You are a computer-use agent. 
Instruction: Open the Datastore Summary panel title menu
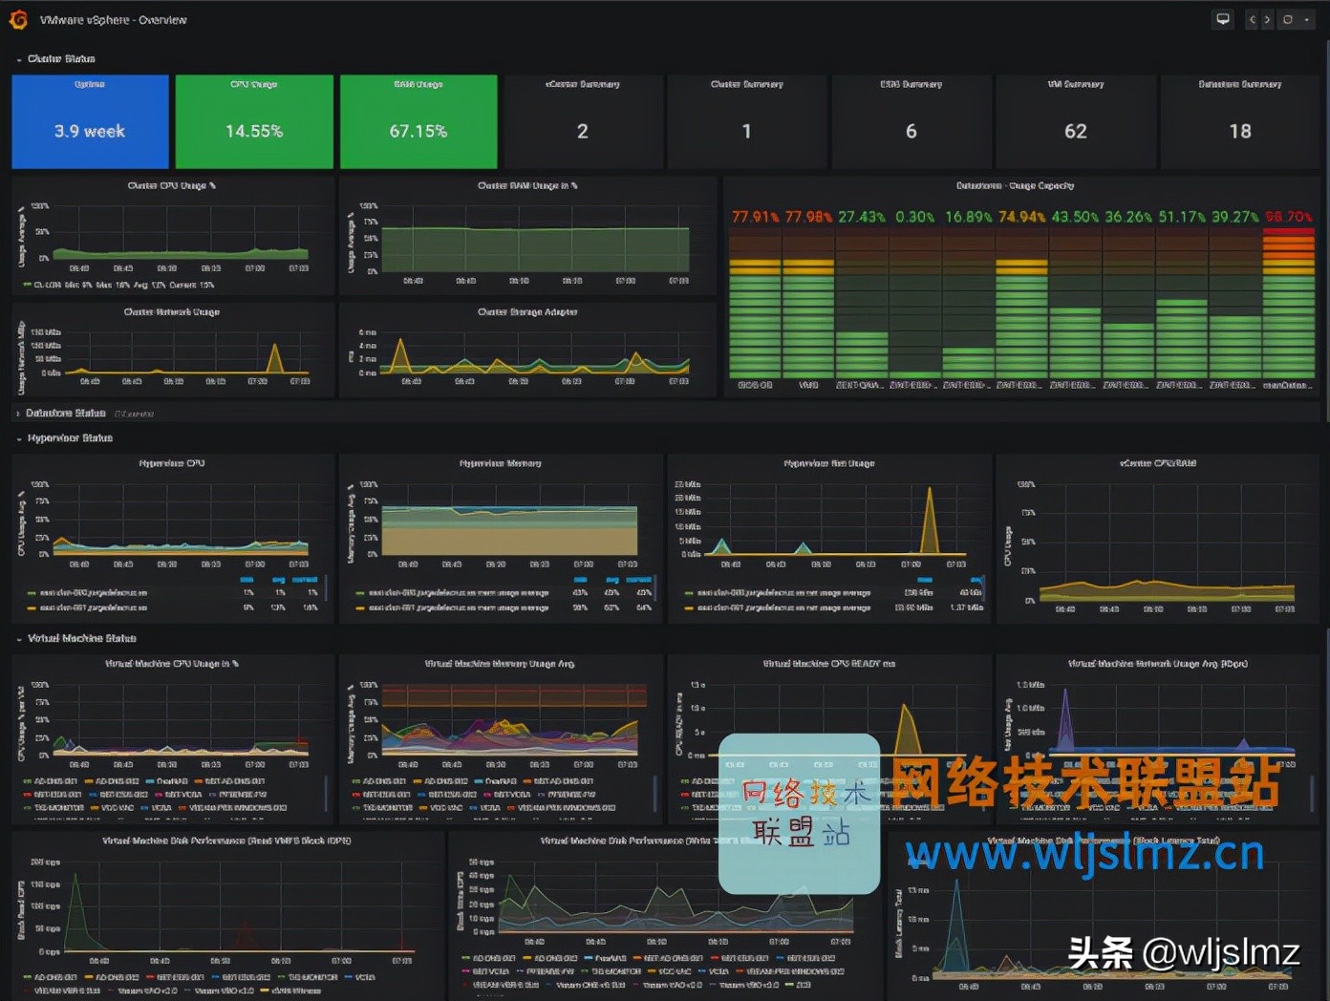pyautogui.click(x=1240, y=84)
